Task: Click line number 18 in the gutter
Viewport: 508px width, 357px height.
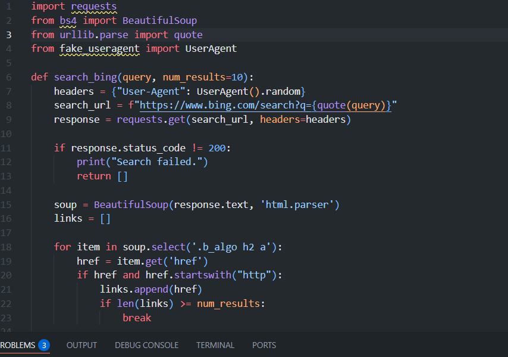Action: tap(9, 247)
